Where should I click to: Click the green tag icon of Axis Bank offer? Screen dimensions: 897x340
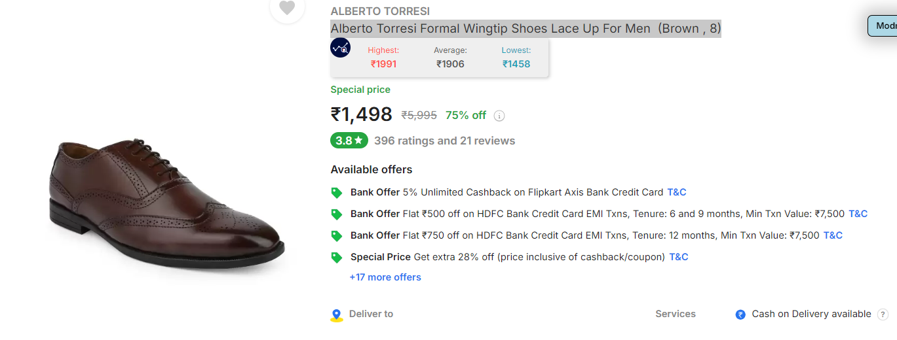point(337,193)
